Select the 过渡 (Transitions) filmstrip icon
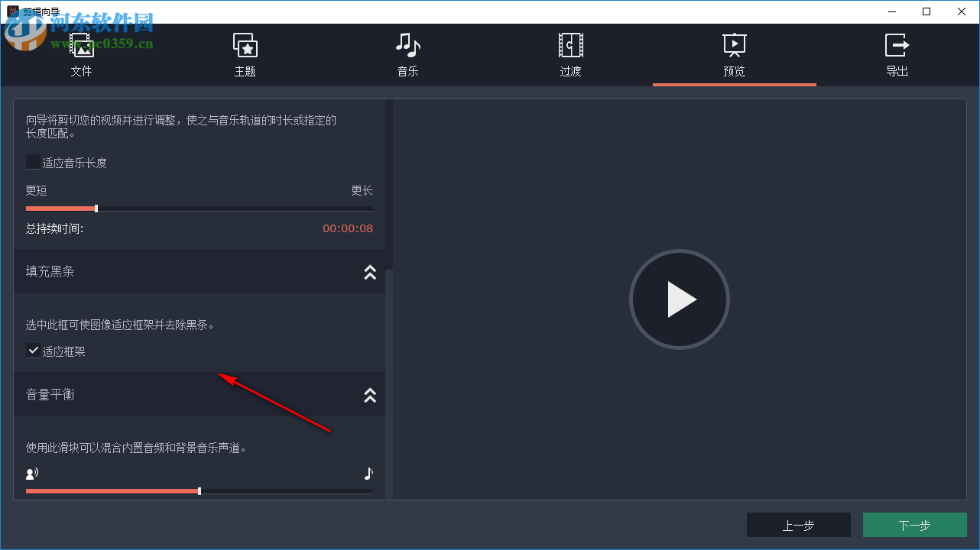This screenshot has height=550, width=980. coord(570,44)
